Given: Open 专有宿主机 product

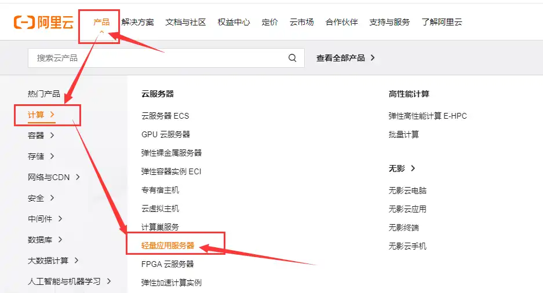Looking at the screenshot, I should pyautogui.click(x=160, y=190).
